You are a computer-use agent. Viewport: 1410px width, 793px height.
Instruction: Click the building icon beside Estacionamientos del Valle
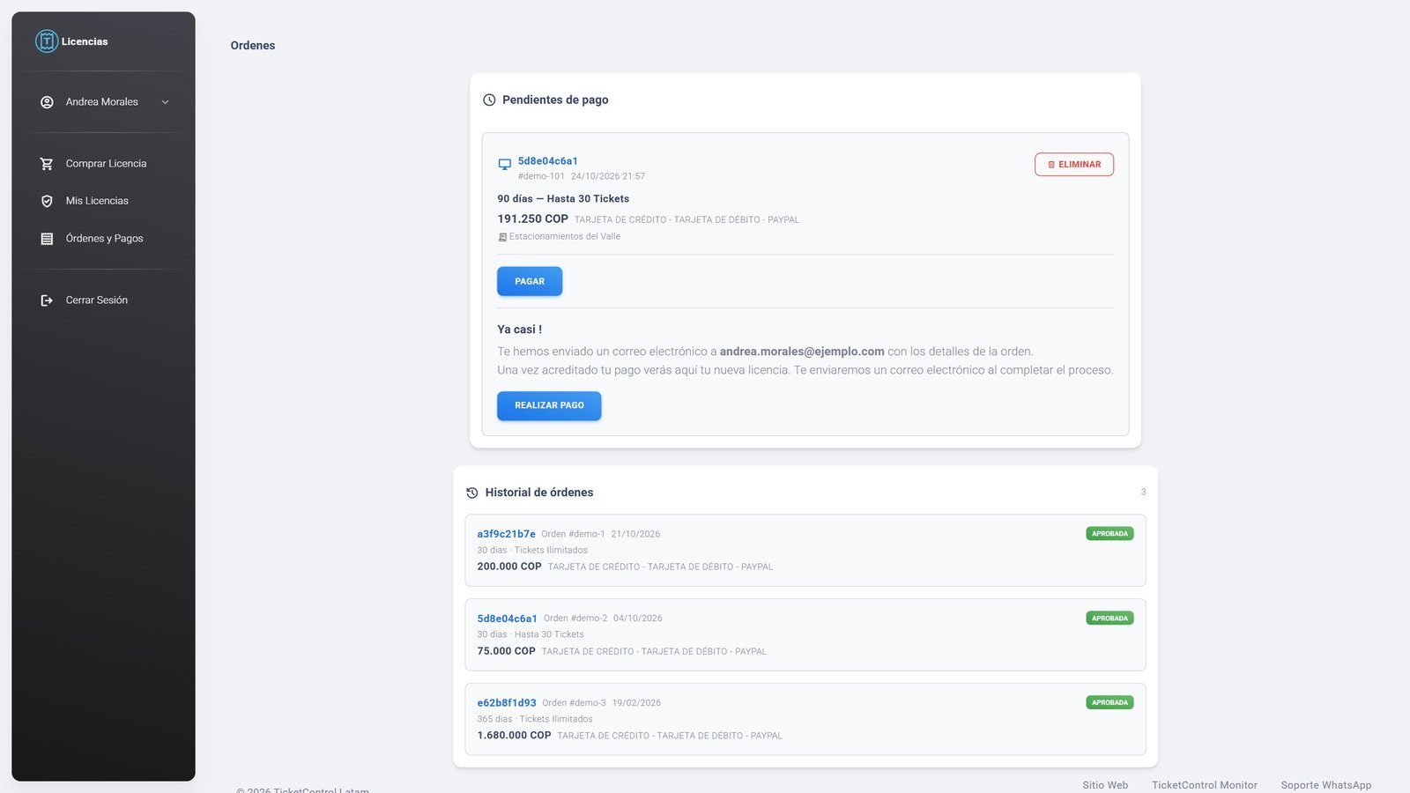pos(502,237)
